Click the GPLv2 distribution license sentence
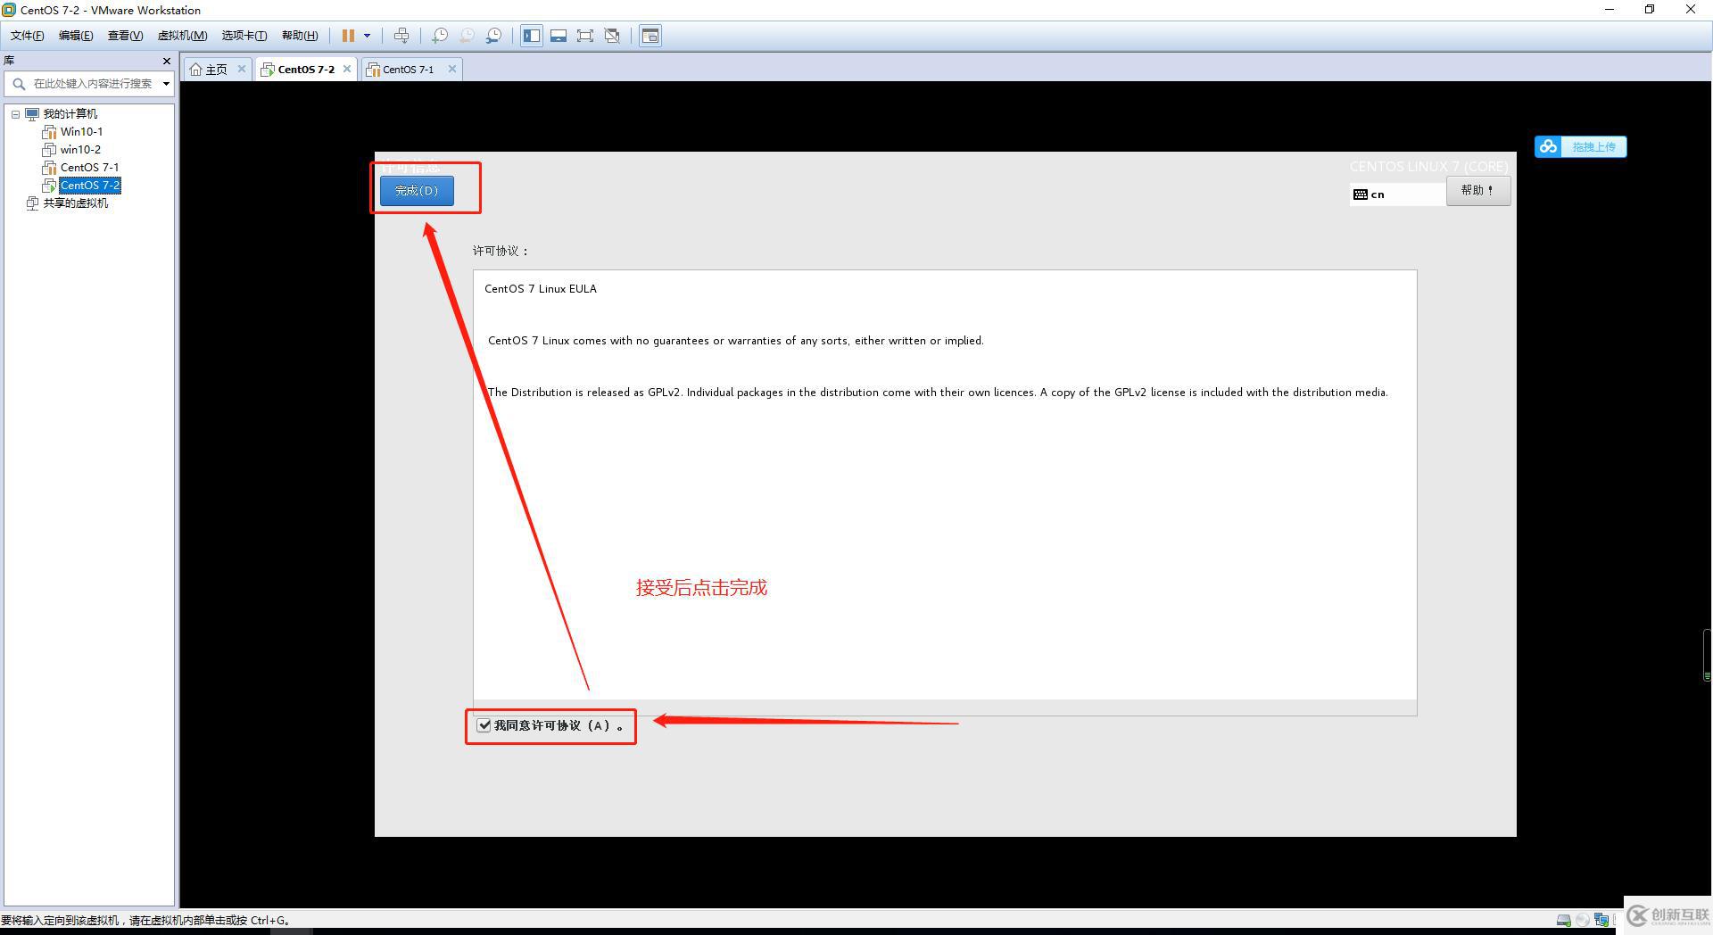1713x935 pixels. [x=938, y=393]
